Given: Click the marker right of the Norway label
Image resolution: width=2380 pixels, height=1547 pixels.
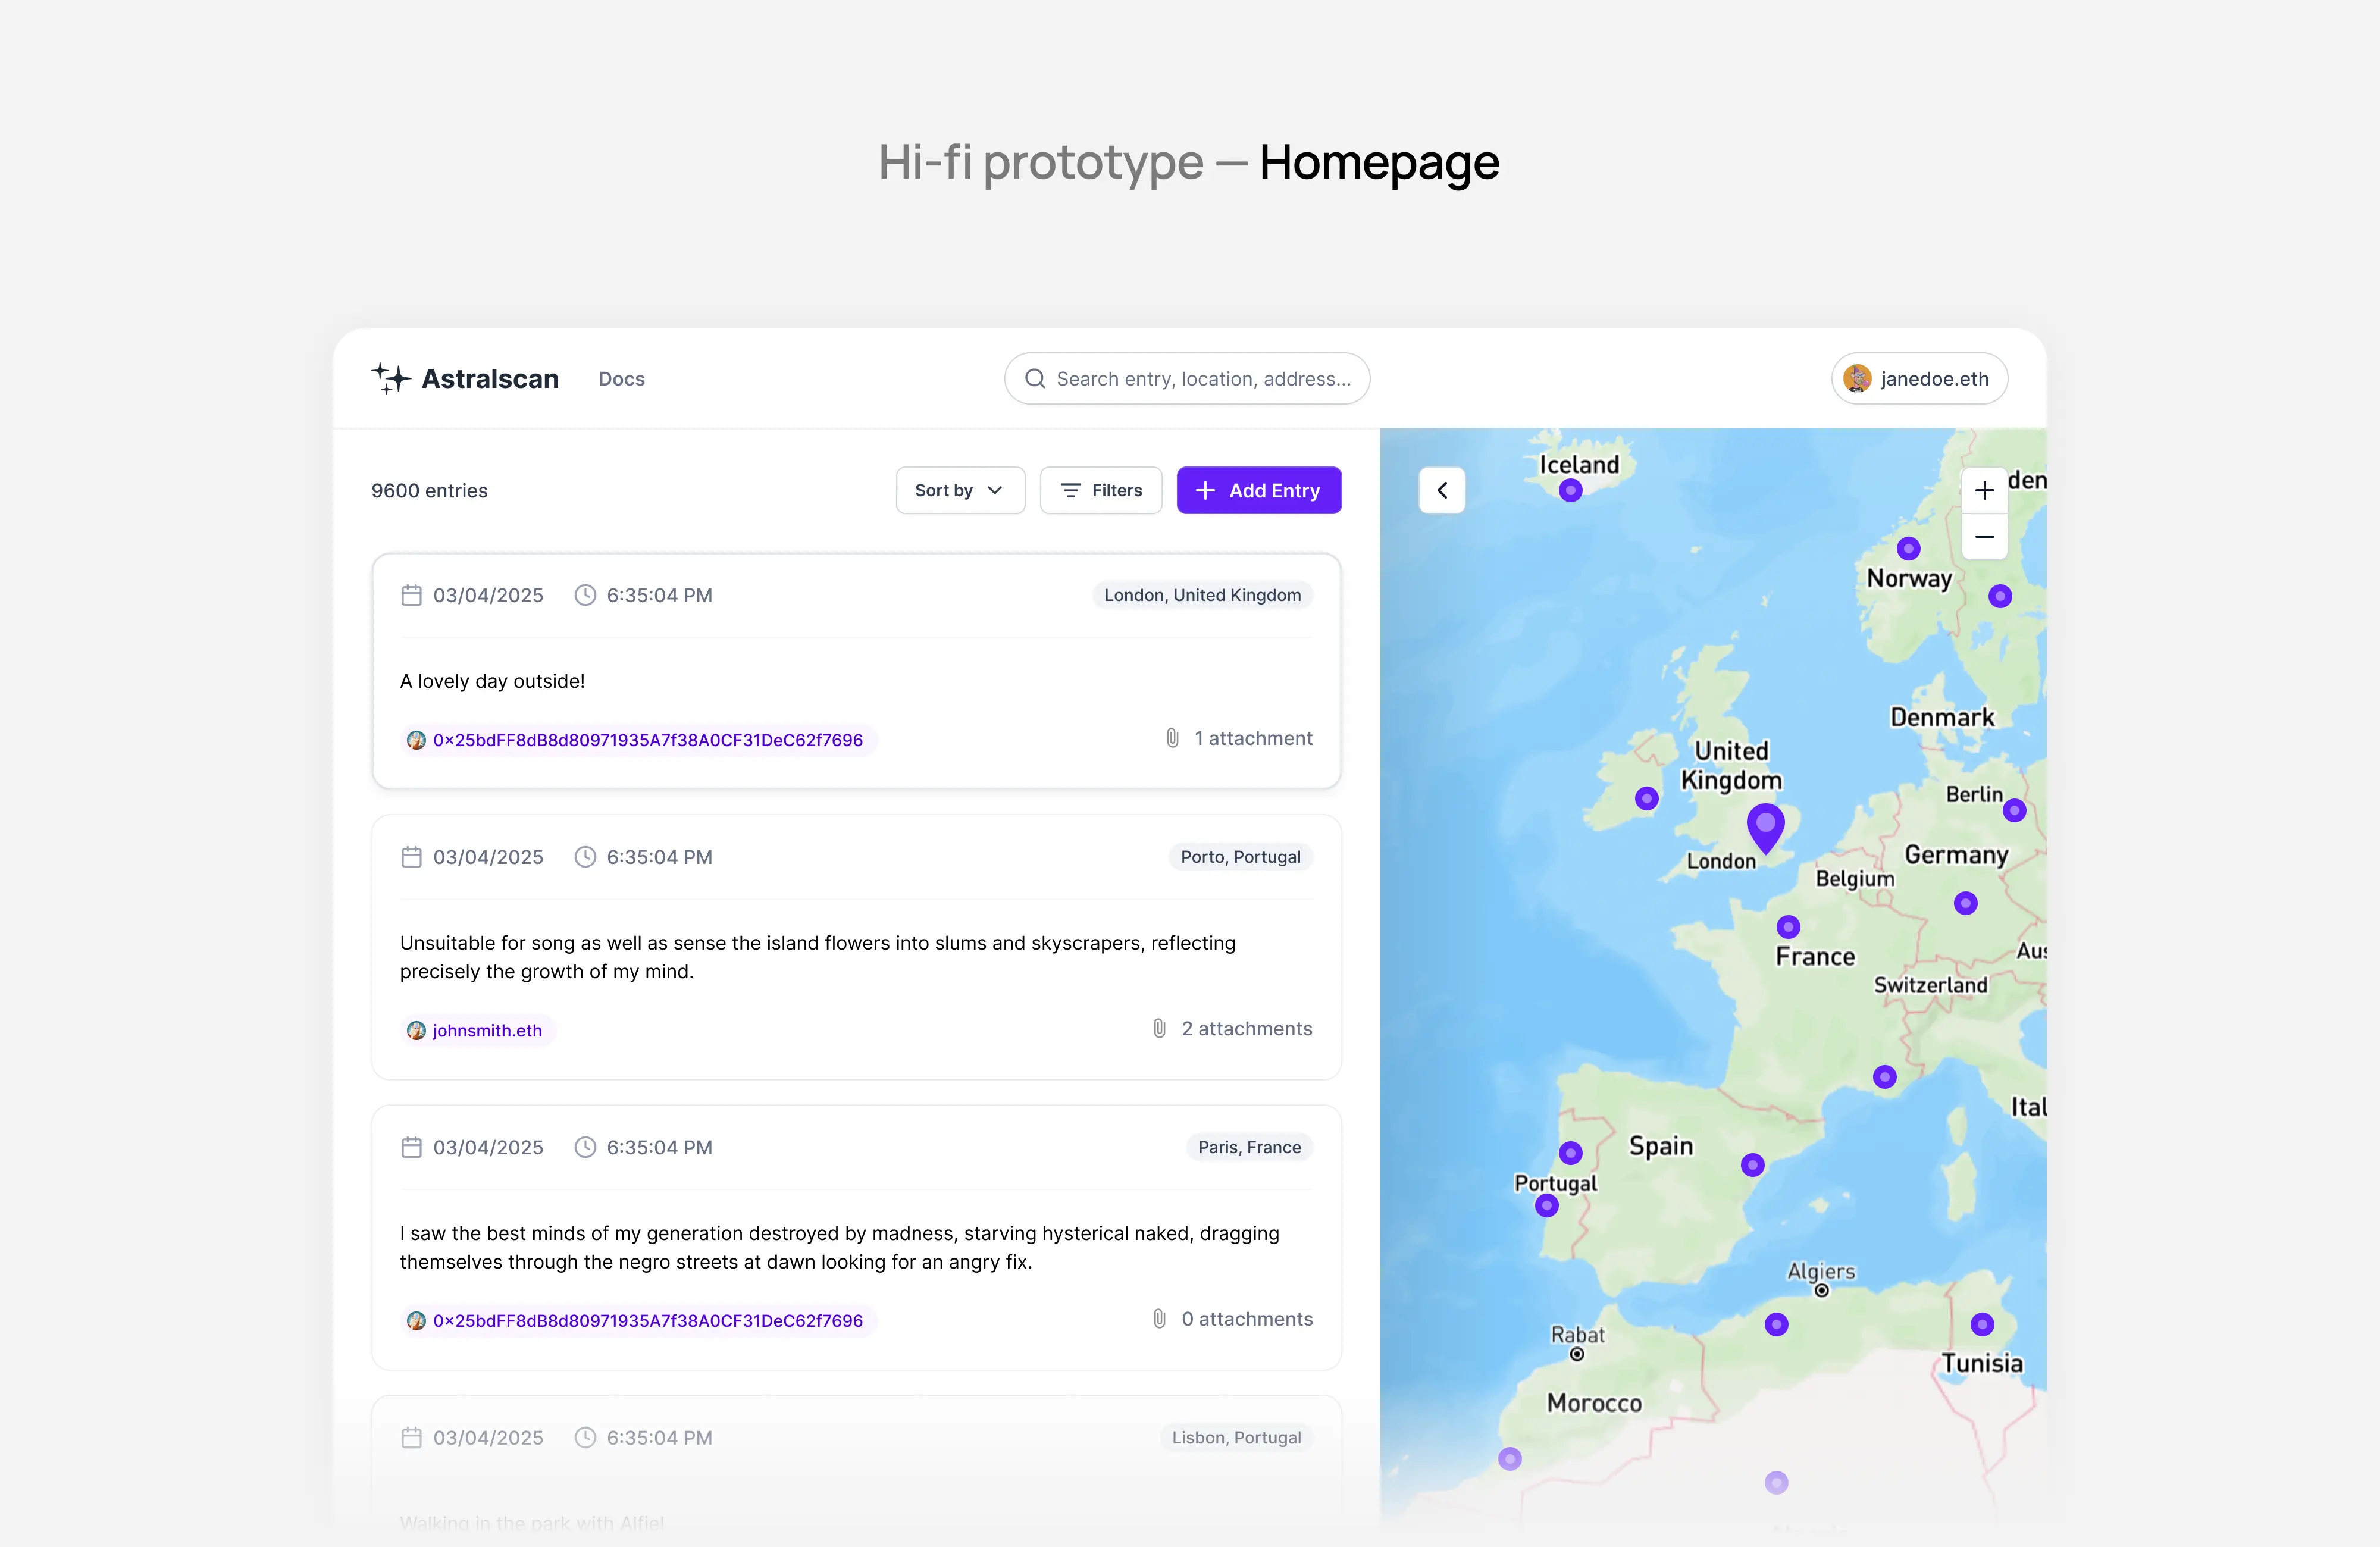Looking at the screenshot, I should (x=2000, y=596).
